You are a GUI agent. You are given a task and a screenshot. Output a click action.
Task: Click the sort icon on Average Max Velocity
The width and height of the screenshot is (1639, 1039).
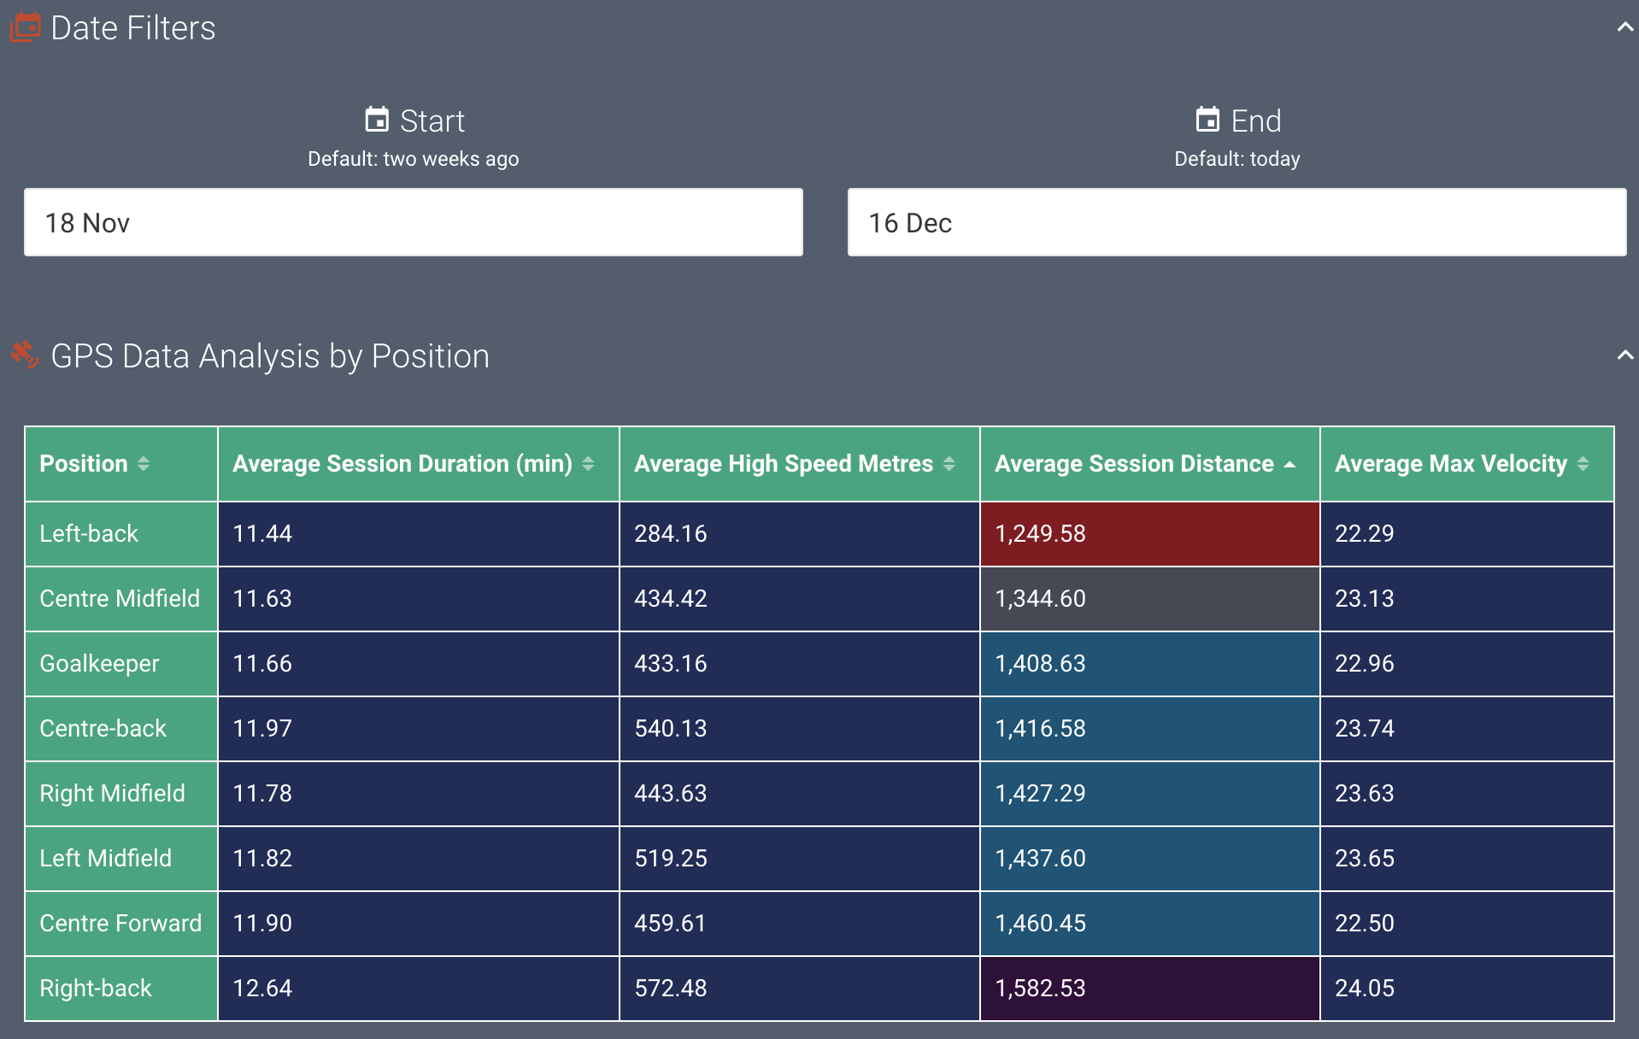point(1583,464)
